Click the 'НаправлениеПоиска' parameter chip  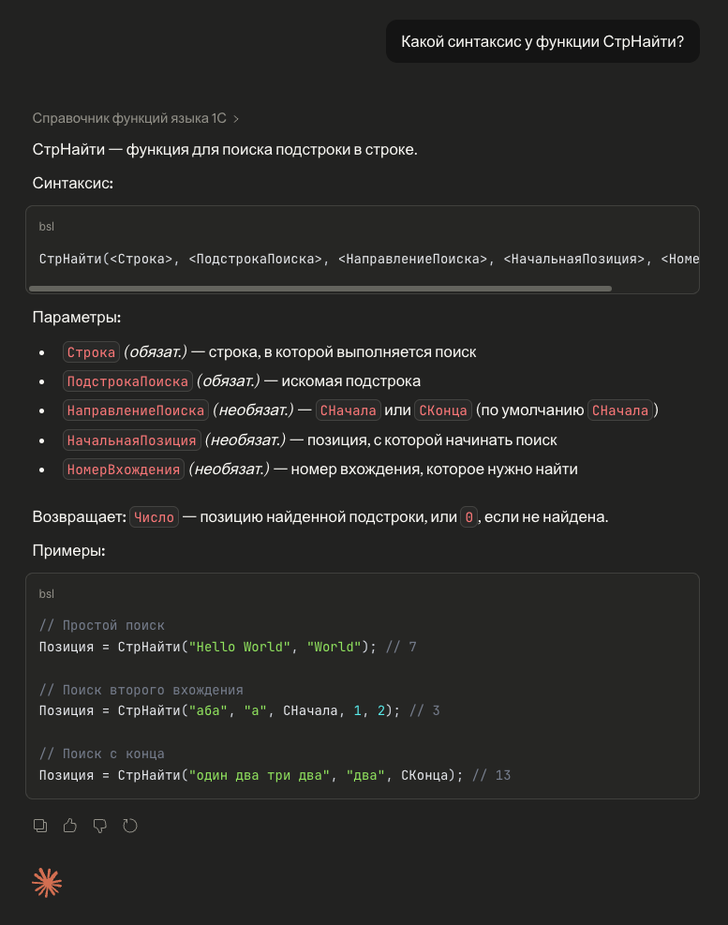click(136, 410)
